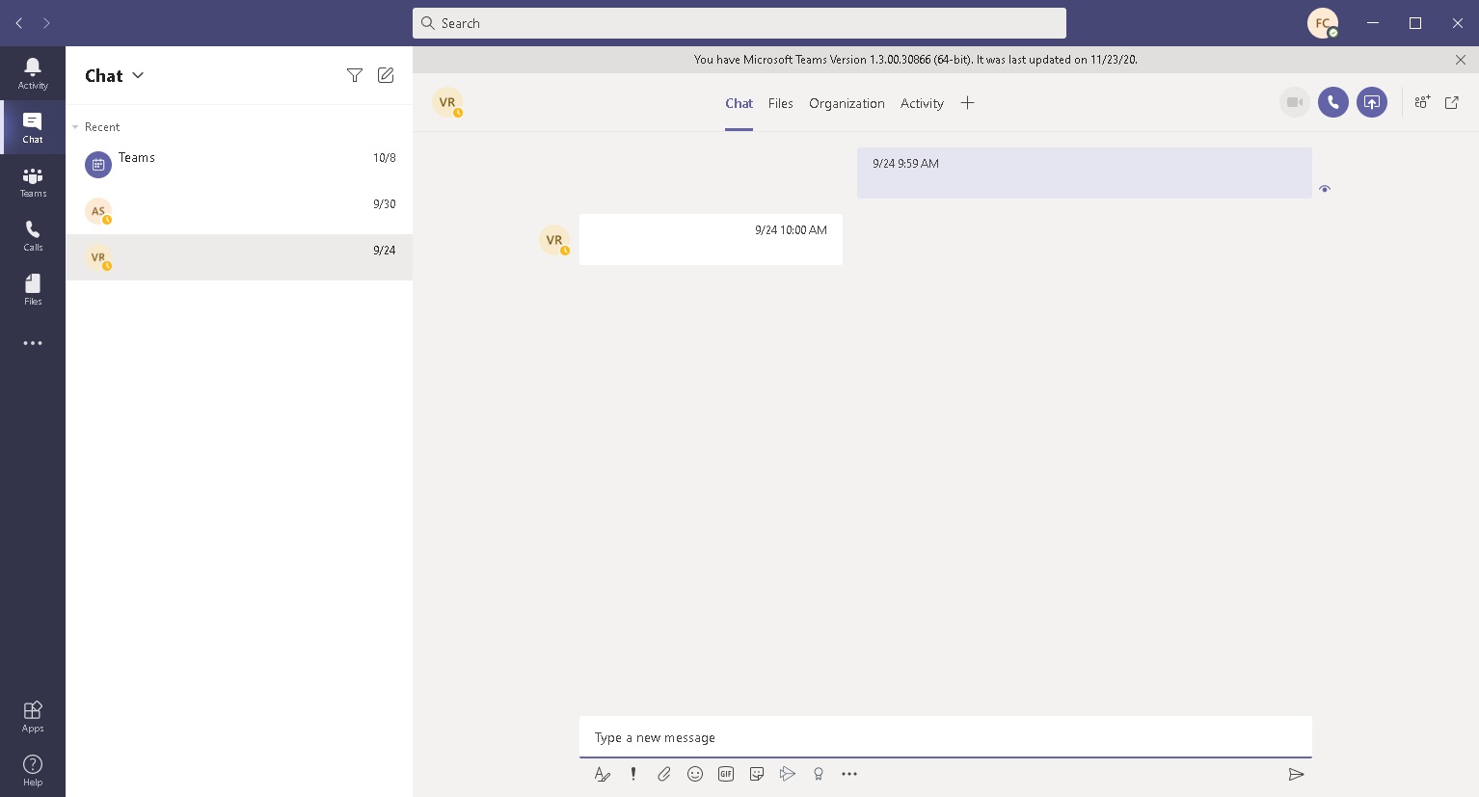Open the Files section in sidebar

[x=33, y=289]
